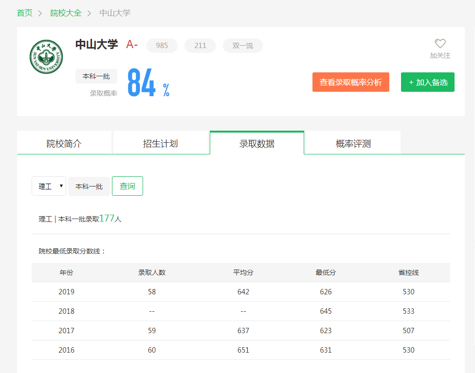Click provincial line 507 in 2017 row
This screenshot has height=373, width=475.
tap(408, 330)
